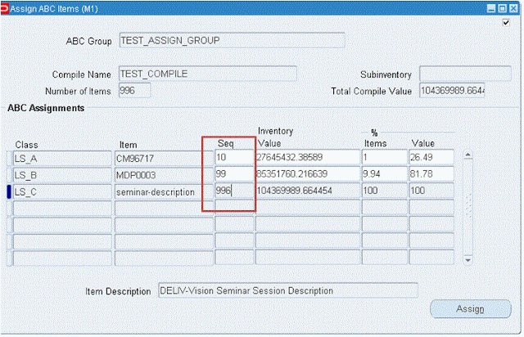Click item cell CM96717

[164, 158]
